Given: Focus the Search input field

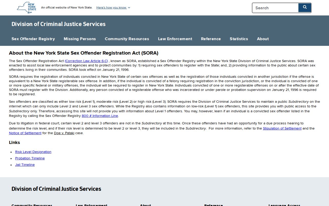Looking at the screenshot, I should click(275, 8).
